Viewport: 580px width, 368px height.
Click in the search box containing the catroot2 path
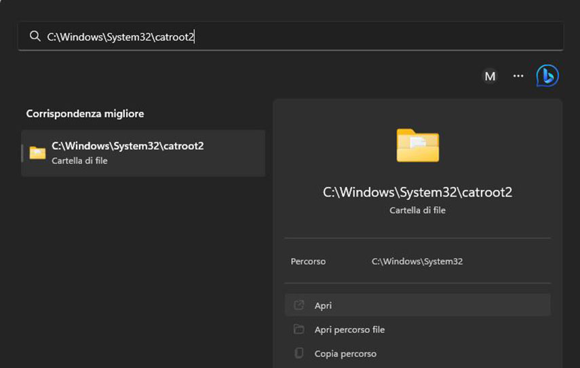coord(298,37)
